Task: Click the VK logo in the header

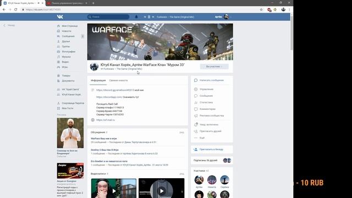Action: point(60,17)
